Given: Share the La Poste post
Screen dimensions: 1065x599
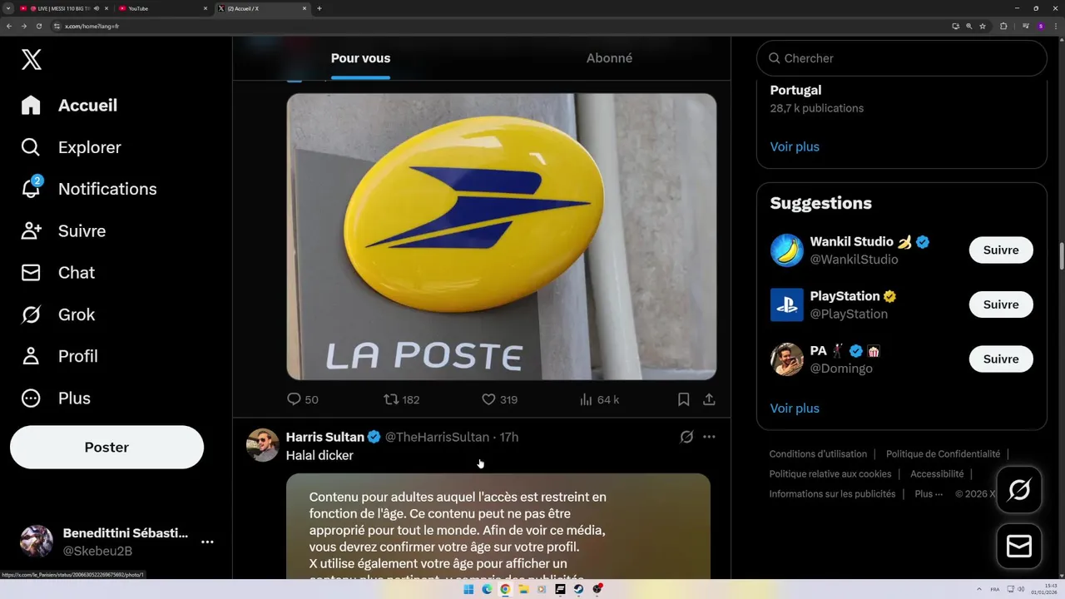Looking at the screenshot, I should [x=709, y=399].
